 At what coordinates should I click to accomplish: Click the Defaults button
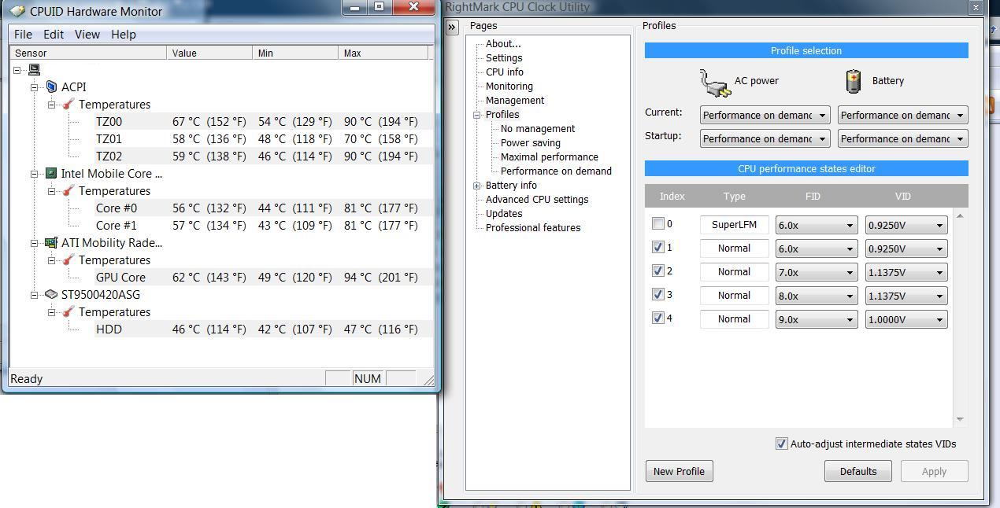click(858, 471)
